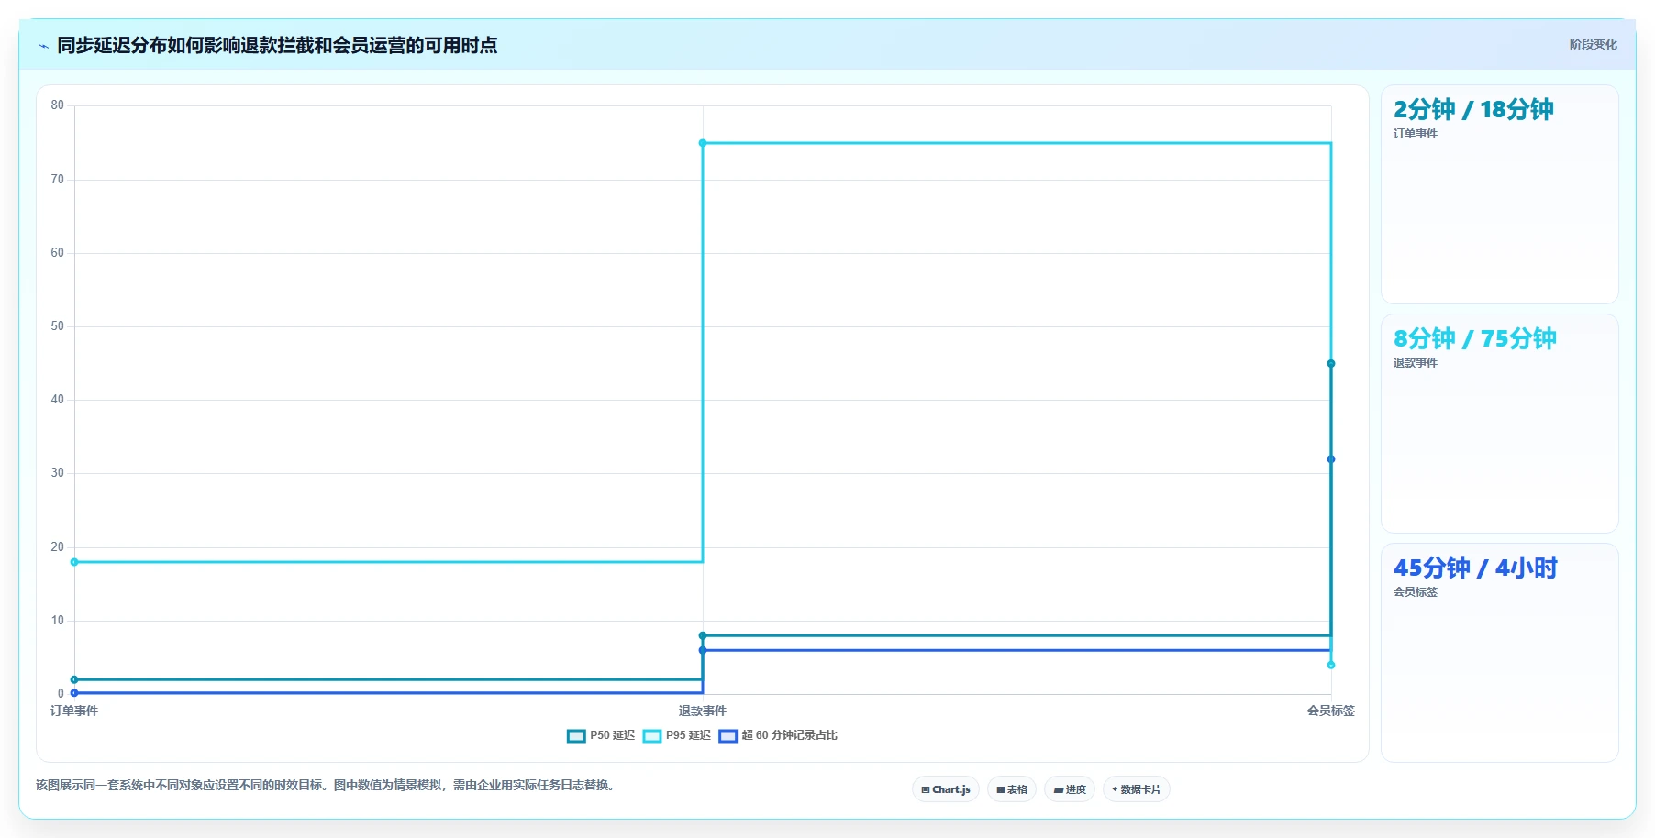Screen dimensions: 1655x838
Task: Click the Chart.js chip
Action: [x=946, y=789]
